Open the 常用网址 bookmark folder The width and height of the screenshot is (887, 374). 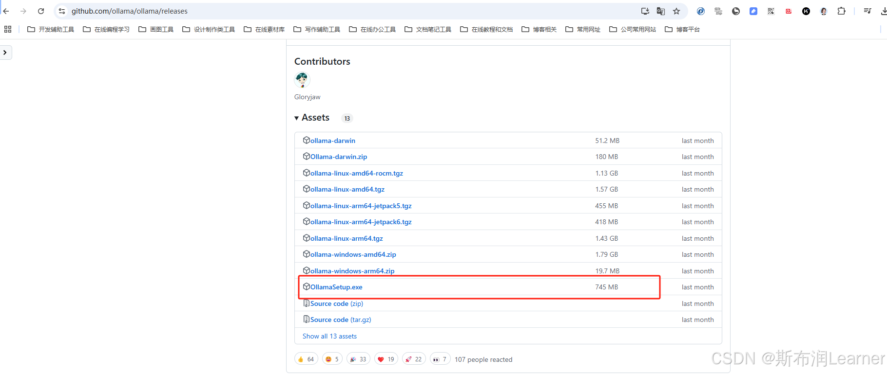583,29
